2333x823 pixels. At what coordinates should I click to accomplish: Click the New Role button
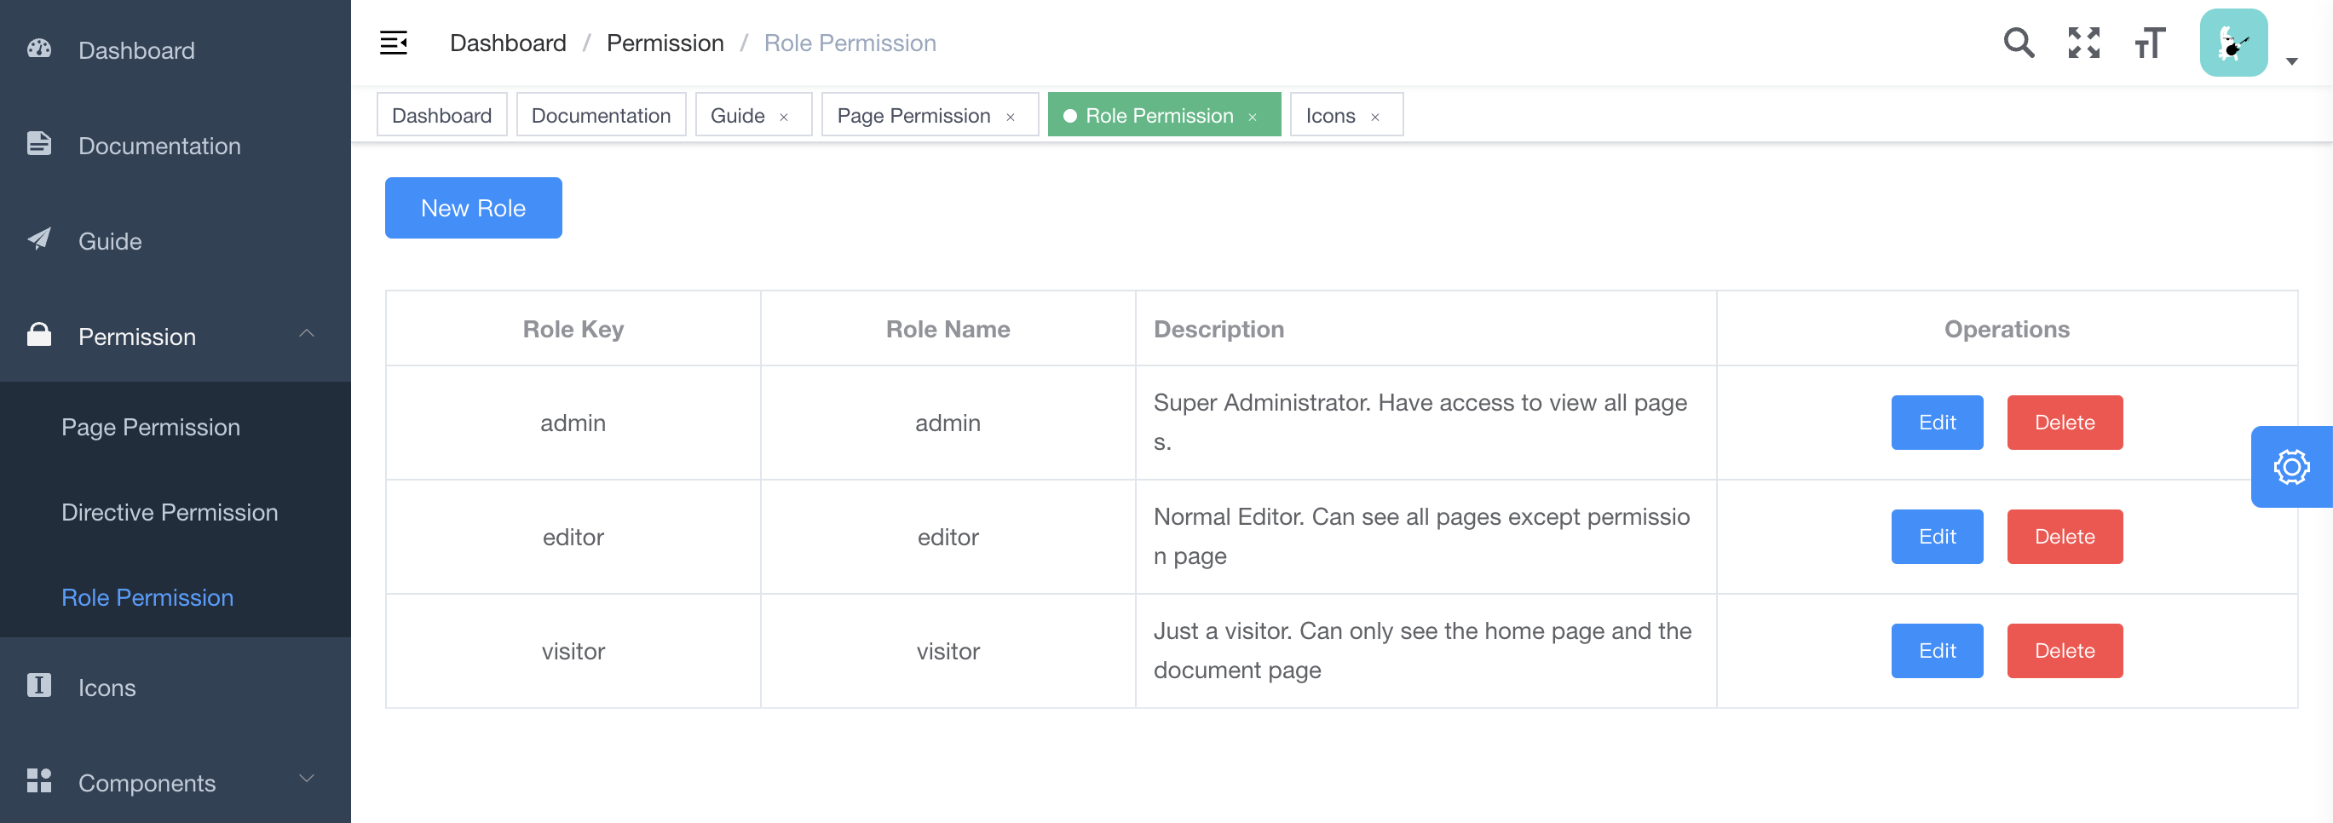point(473,208)
